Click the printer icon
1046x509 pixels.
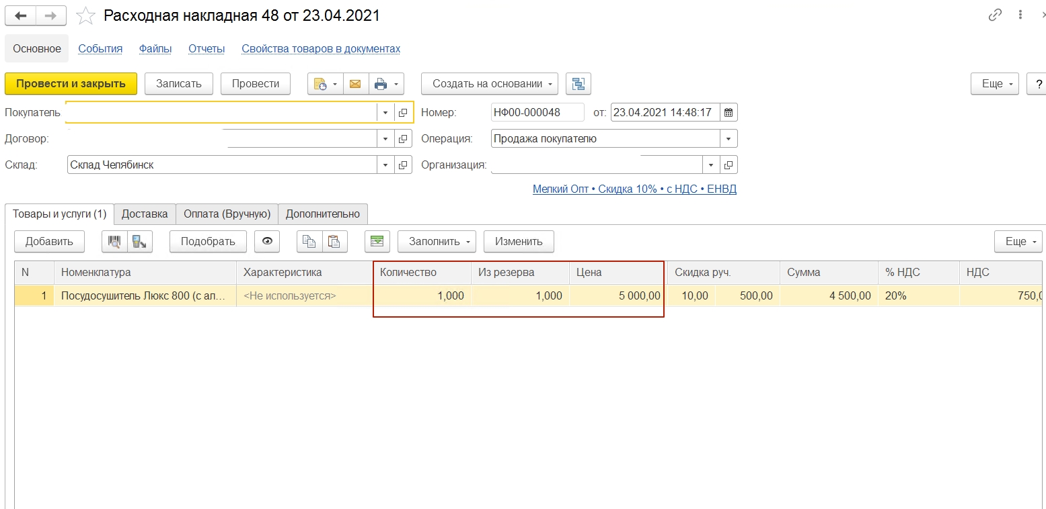pos(381,84)
